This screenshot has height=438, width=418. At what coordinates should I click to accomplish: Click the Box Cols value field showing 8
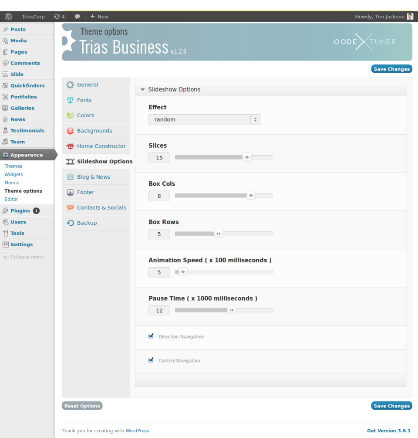[159, 196]
